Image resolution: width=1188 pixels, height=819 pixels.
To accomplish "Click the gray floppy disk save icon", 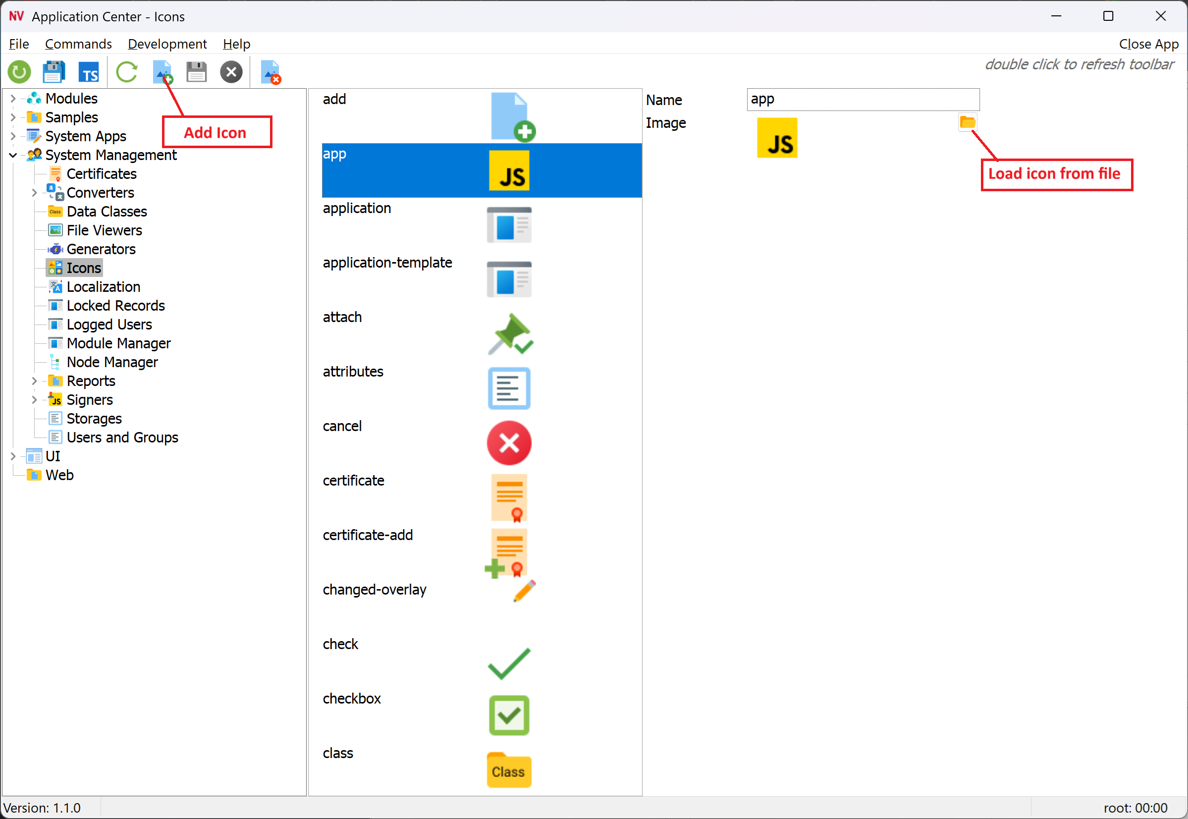I will point(197,72).
